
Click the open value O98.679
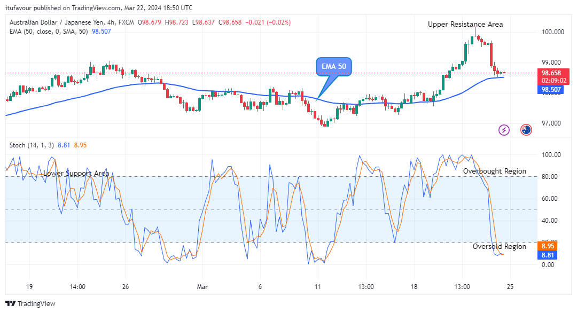150,22
